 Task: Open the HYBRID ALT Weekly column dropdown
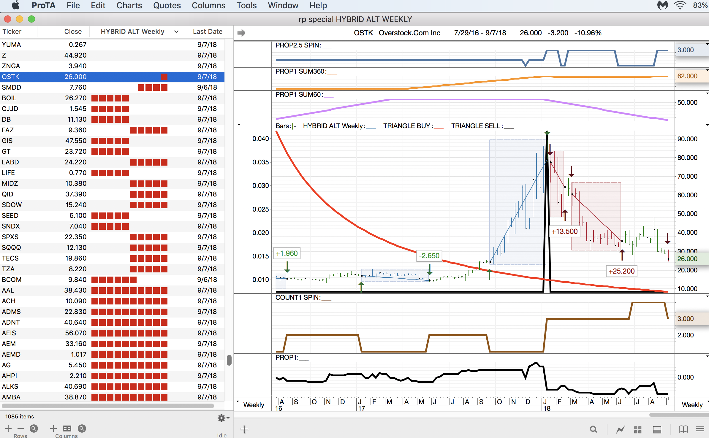[176, 31]
